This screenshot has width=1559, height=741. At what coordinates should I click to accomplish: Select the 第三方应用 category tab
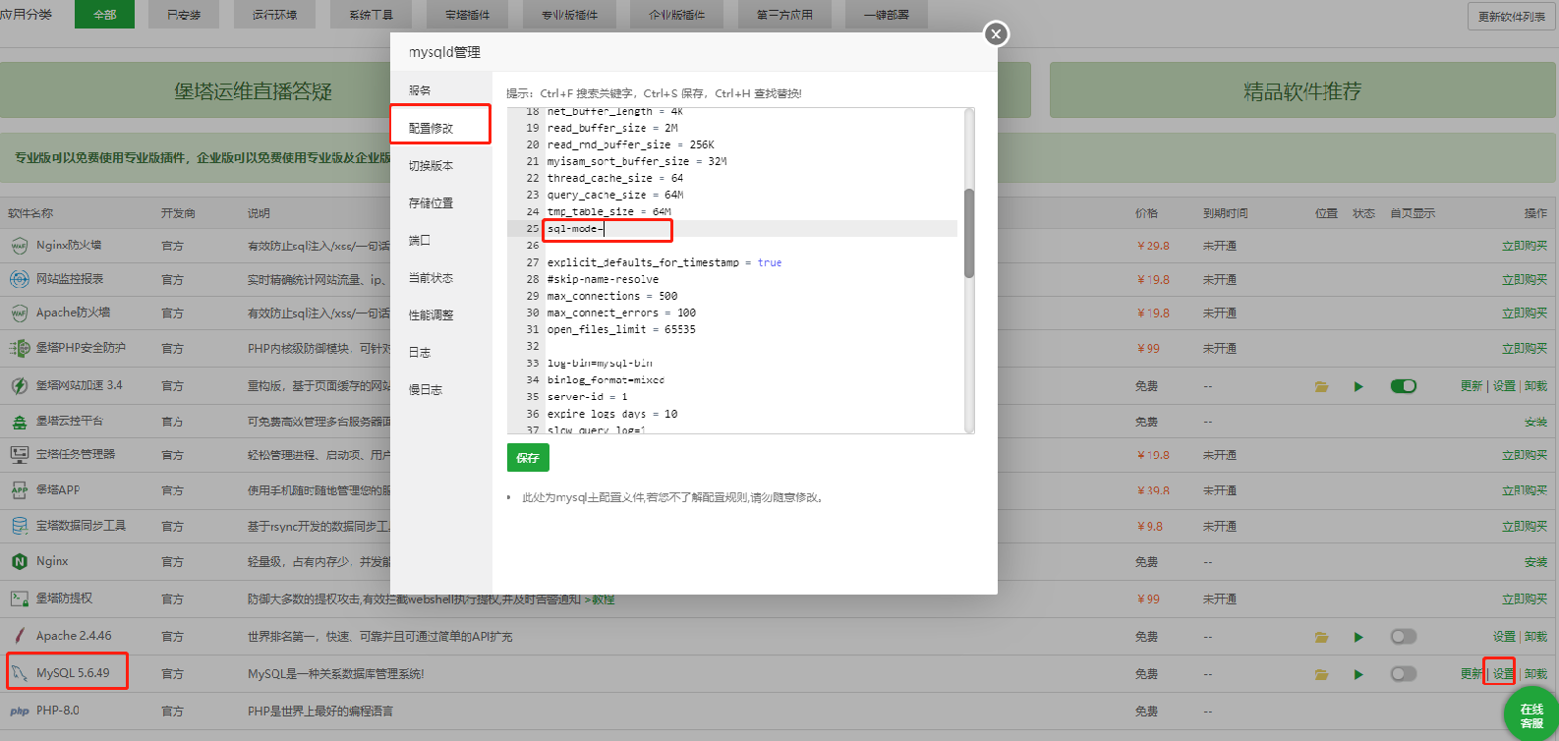[x=783, y=15]
